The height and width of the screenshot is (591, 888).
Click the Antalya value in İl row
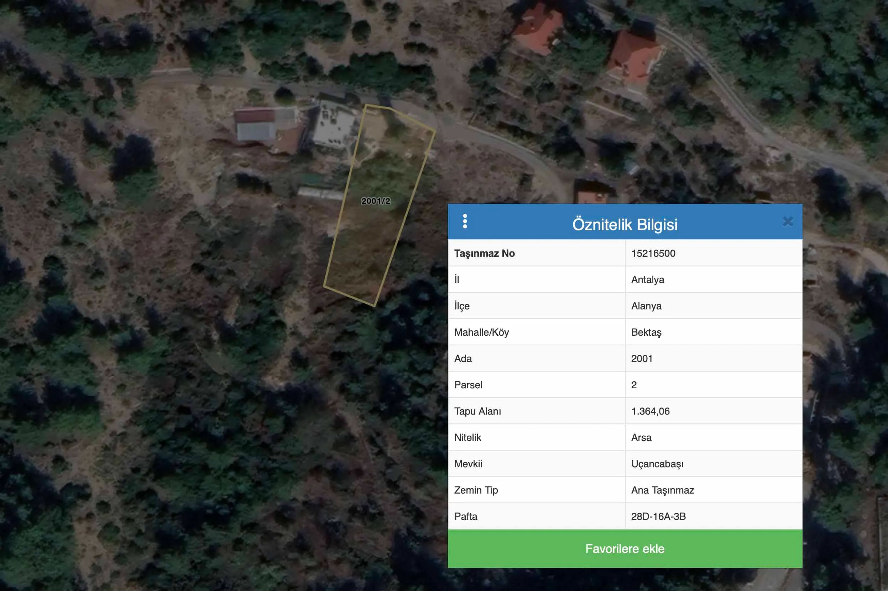(x=647, y=279)
